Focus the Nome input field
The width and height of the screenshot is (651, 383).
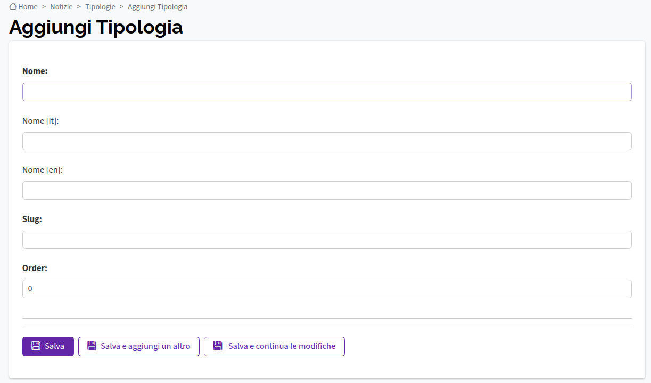pyautogui.click(x=327, y=92)
